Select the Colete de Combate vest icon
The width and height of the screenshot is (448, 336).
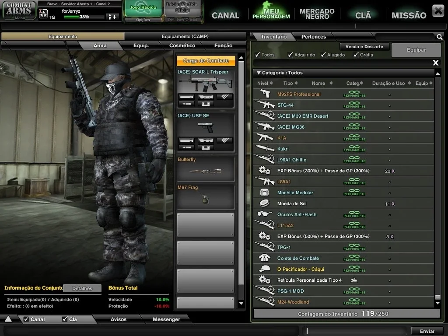pyautogui.click(x=264, y=258)
